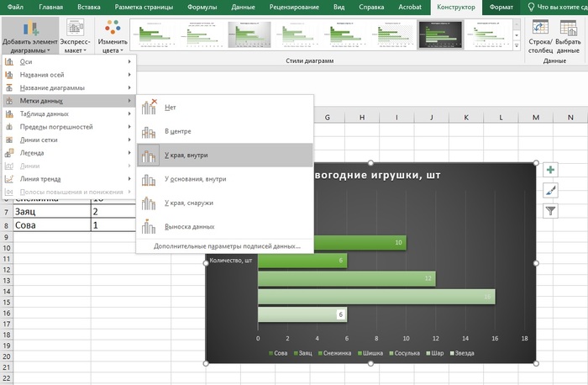
Task: Select the Нет data labels option
Action: click(x=171, y=108)
